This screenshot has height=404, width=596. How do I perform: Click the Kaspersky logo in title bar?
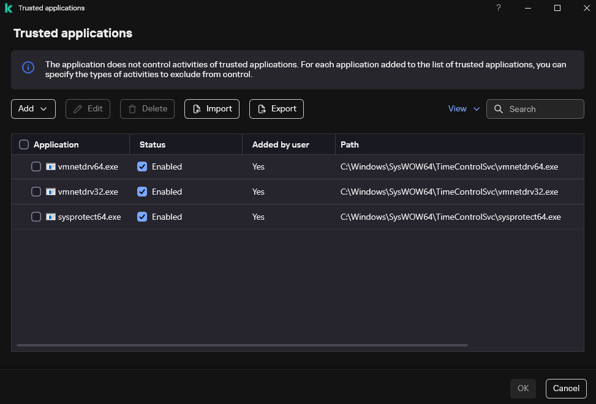9,8
